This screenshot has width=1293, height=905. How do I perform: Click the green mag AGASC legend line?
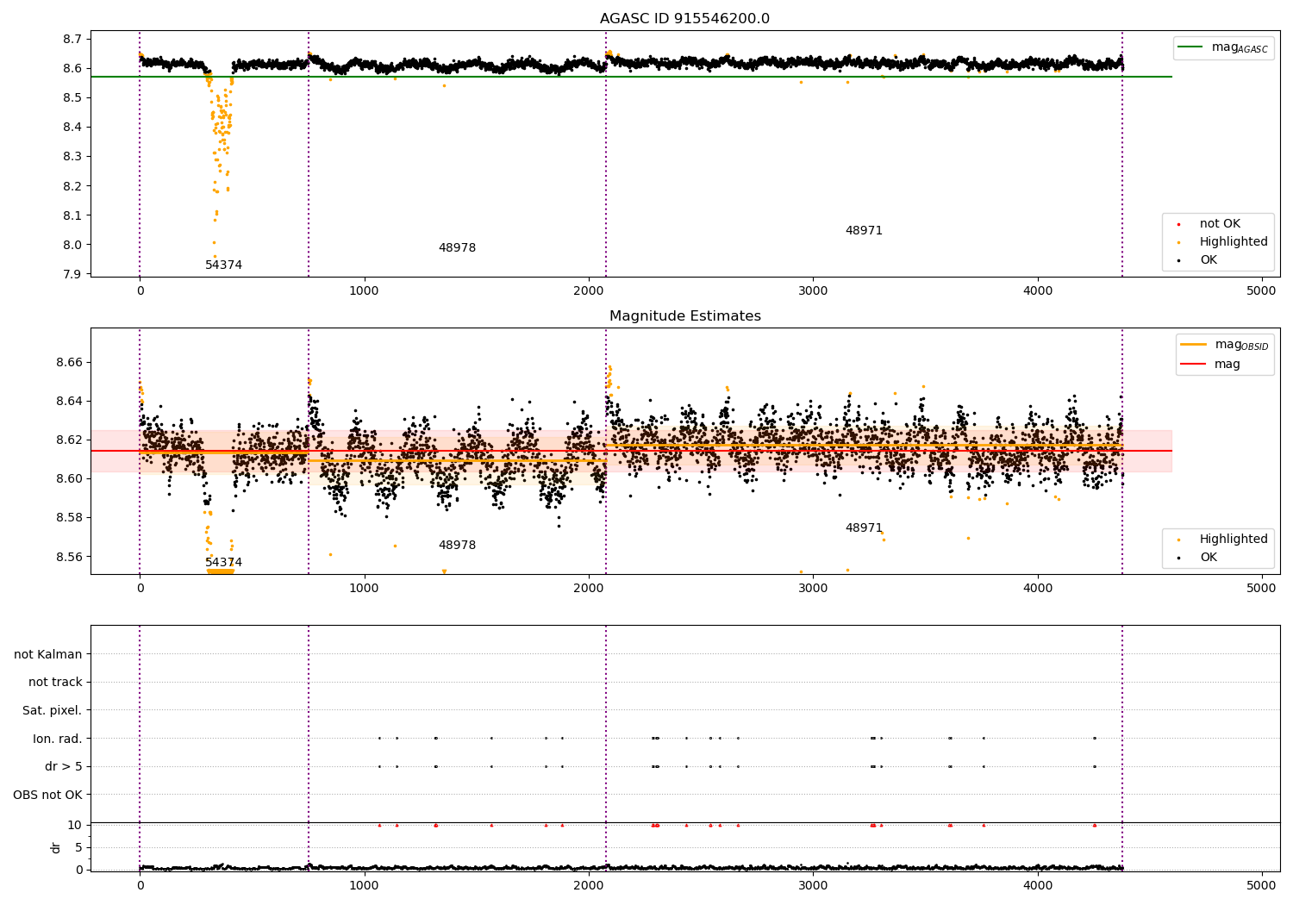[1191, 47]
